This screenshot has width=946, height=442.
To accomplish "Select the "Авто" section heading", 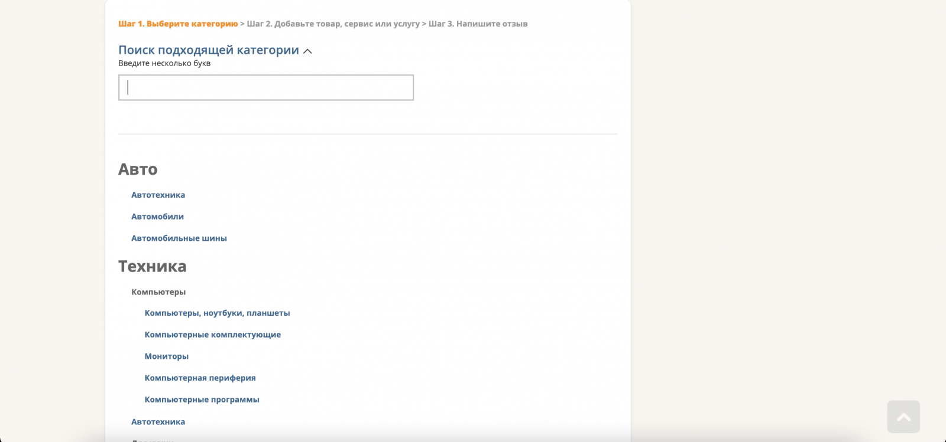I will click(138, 169).
